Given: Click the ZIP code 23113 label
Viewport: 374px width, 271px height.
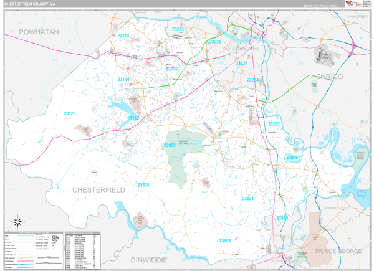Looking at the screenshot, I should click(x=123, y=36).
